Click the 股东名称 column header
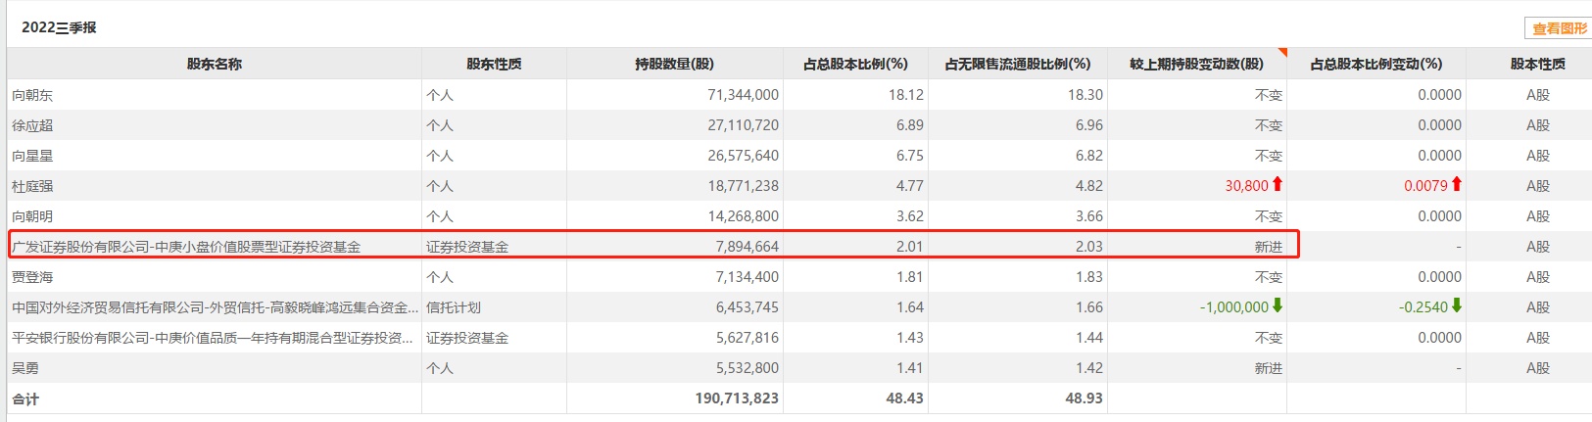The image size is (1592, 422). (215, 64)
